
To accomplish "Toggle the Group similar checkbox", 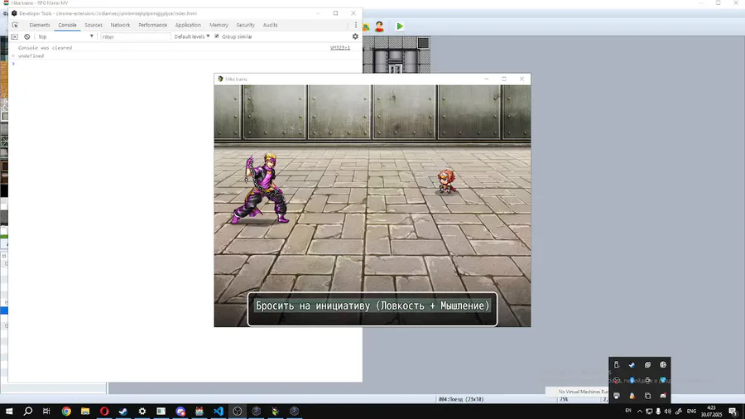I will coord(217,36).
